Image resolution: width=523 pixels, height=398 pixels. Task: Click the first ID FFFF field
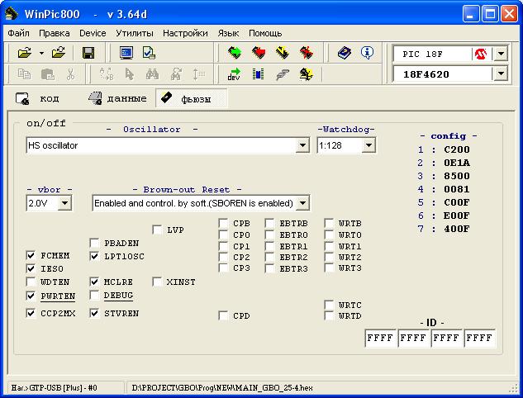point(380,338)
